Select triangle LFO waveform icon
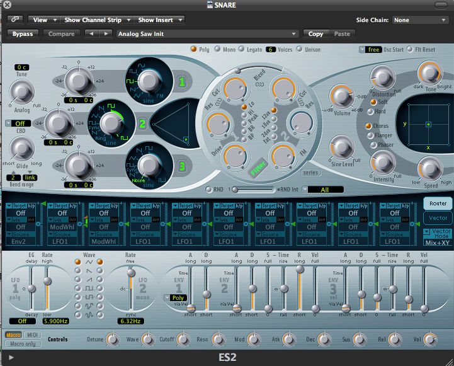This screenshot has width=454, height=366. pos(89,262)
